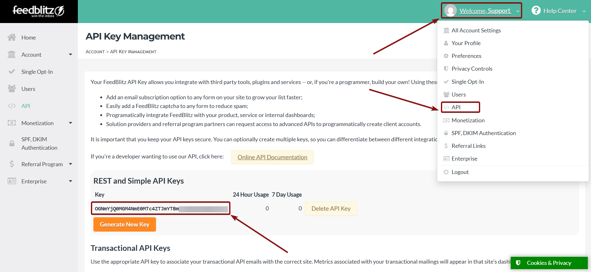The image size is (591, 272).
Task: Select Your Profile menu entry
Action: pos(466,43)
